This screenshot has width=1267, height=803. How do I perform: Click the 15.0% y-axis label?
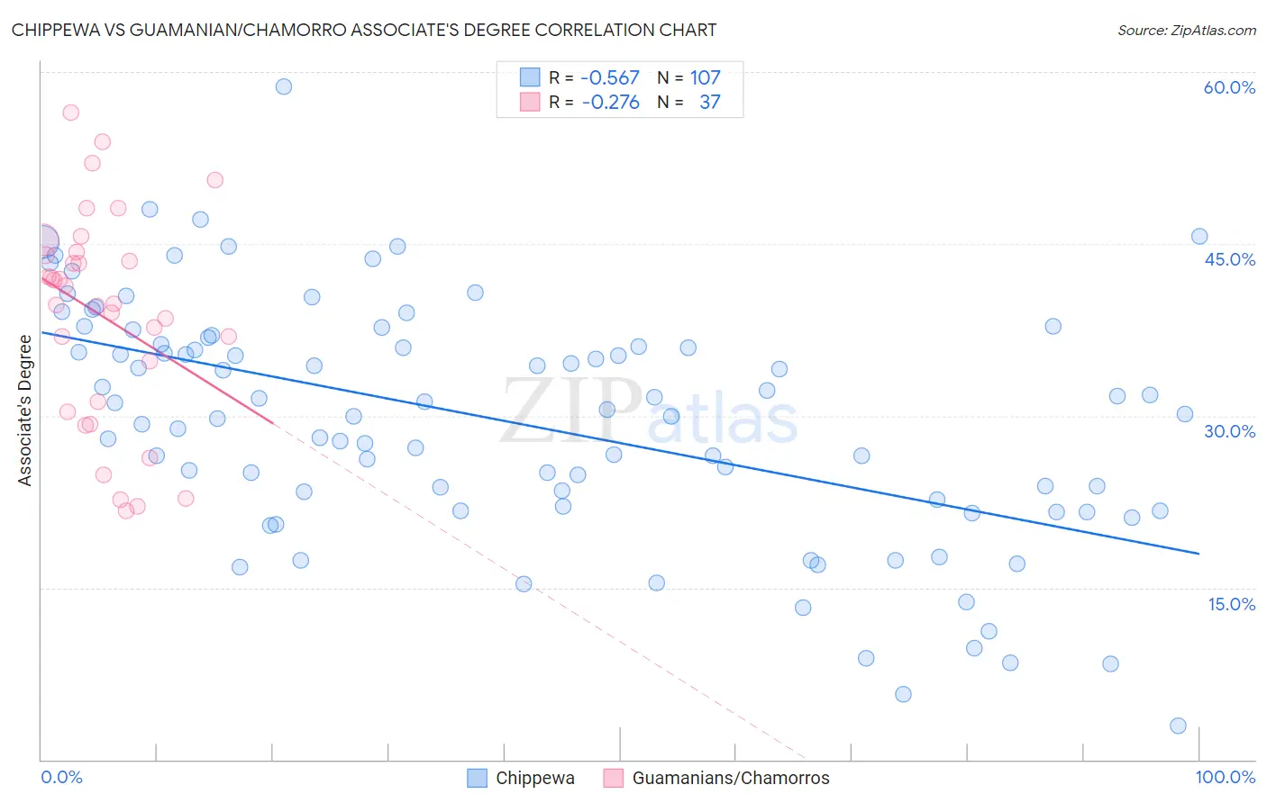1231,604
